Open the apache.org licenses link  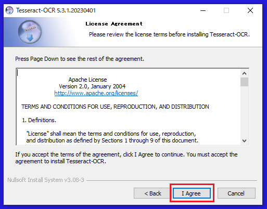point(96,93)
